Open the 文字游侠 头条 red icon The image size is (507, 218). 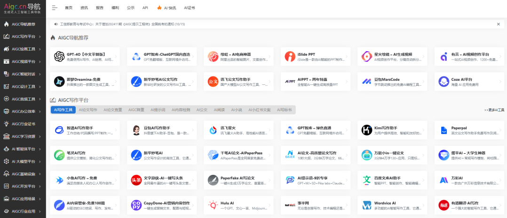[x=136, y=180]
